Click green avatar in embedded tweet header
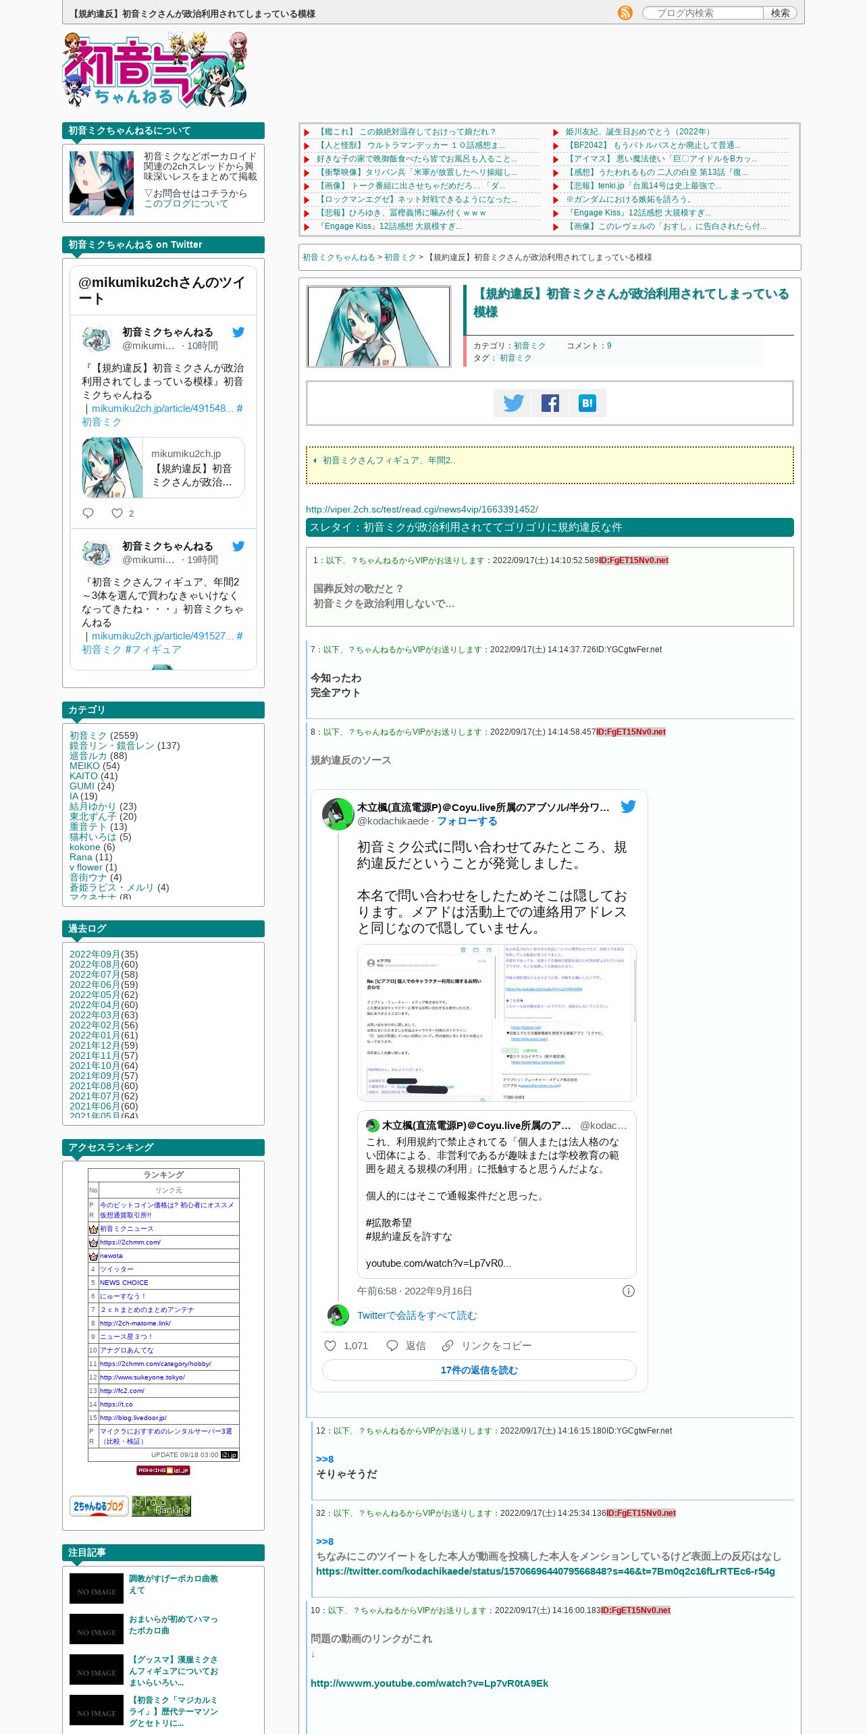Screen dimensions: 867x1734 pyautogui.click(x=338, y=814)
